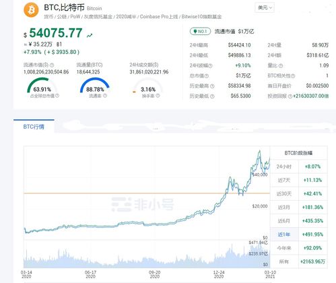This screenshot has height=283, width=336.
Task: Click the NO.1 rank badge
Action: tap(200, 31)
